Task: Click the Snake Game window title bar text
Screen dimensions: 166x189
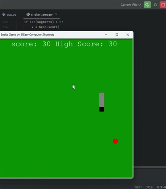Action: point(27,35)
